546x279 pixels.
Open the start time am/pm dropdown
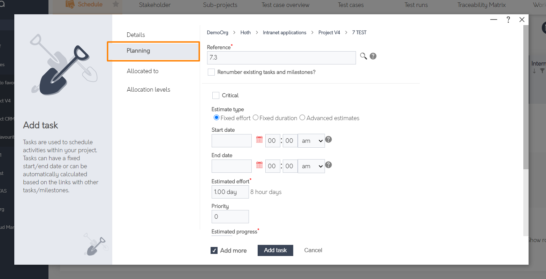coord(311,140)
